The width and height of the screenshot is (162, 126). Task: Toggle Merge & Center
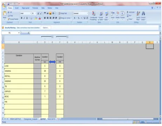pyautogui.click(x=65, y=18)
